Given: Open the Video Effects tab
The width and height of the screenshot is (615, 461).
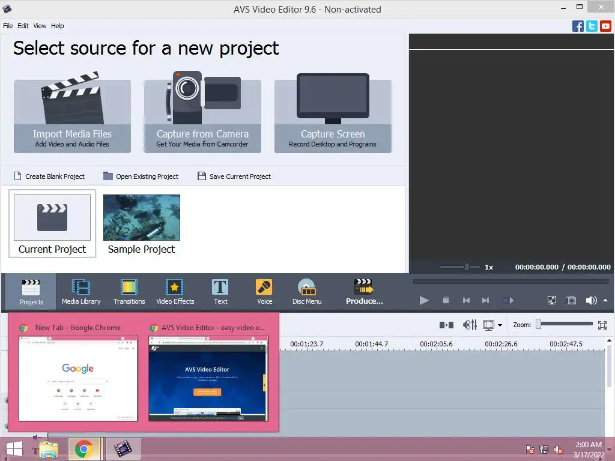Looking at the screenshot, I should click(175, 292).
